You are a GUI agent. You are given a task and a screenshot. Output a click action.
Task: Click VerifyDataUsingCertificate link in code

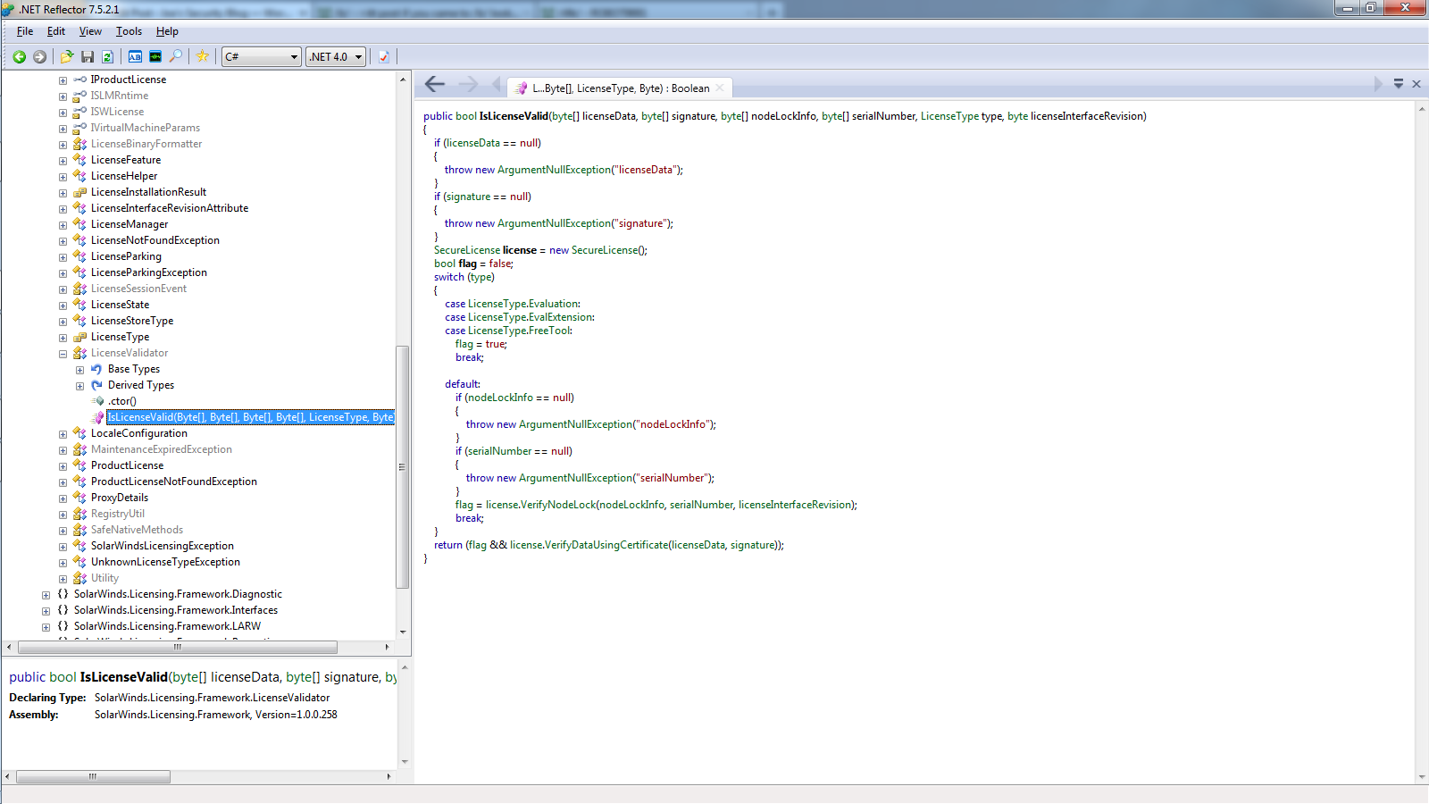coord(606,545)
